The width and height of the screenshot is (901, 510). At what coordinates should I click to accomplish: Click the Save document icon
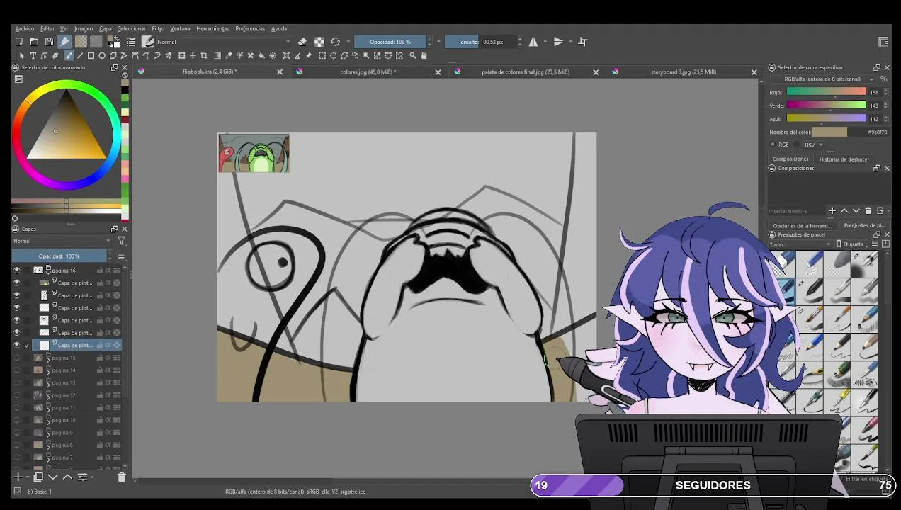click(49, 42)
